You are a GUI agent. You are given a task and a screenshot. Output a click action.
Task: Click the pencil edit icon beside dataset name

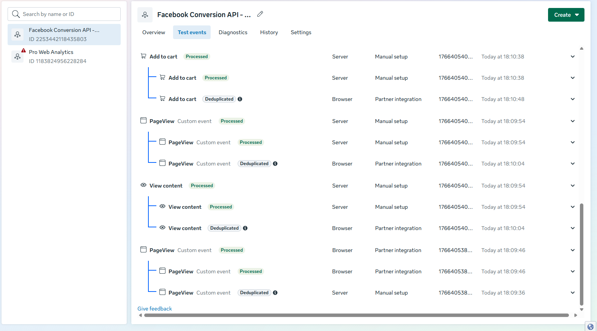[x=260, y=14]
